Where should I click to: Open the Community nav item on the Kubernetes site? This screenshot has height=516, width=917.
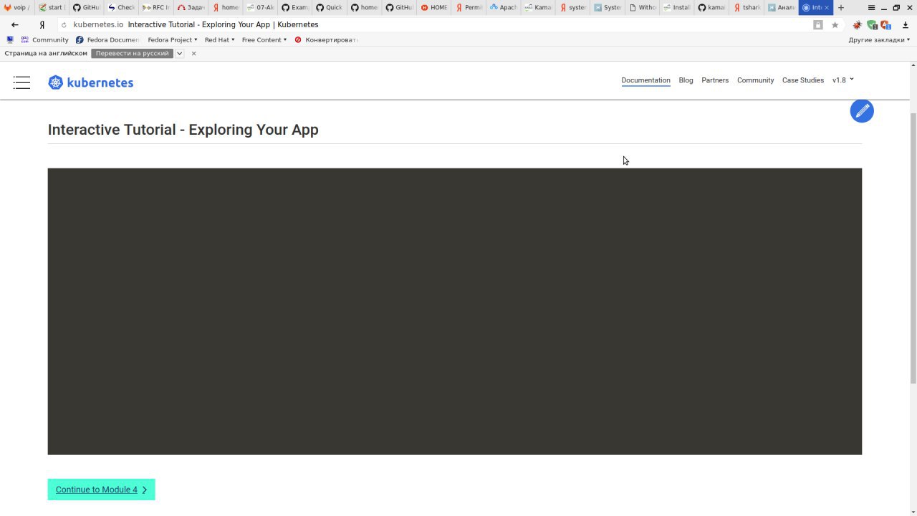tap(755, 80)
